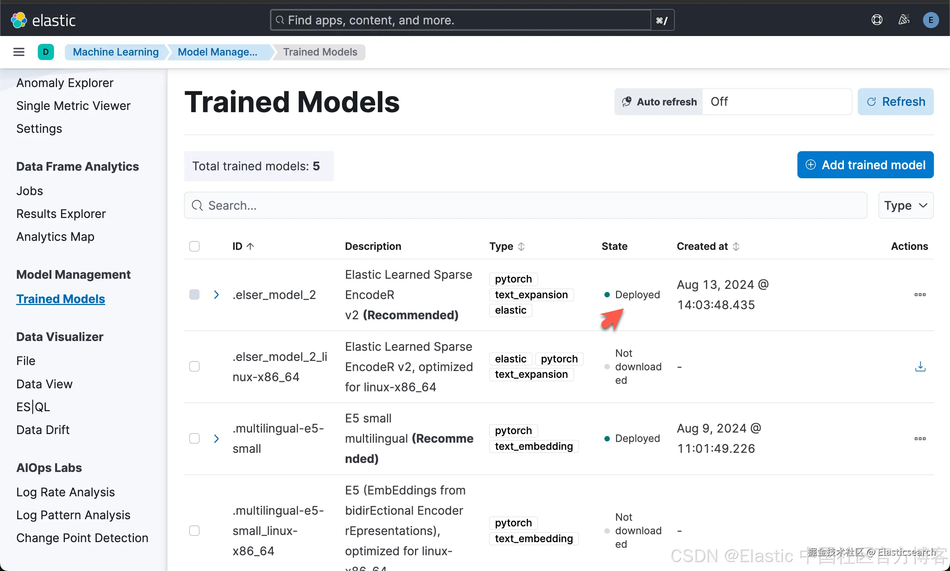This screenshot has width=950, height=571.
Task: Click Add trained model button
Action: point(865,165)
